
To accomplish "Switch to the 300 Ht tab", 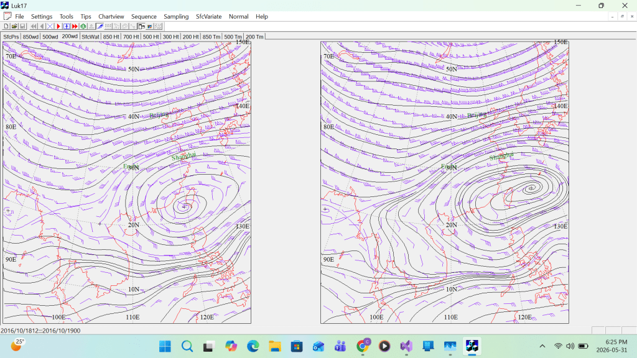I will [x=170, y=37].
